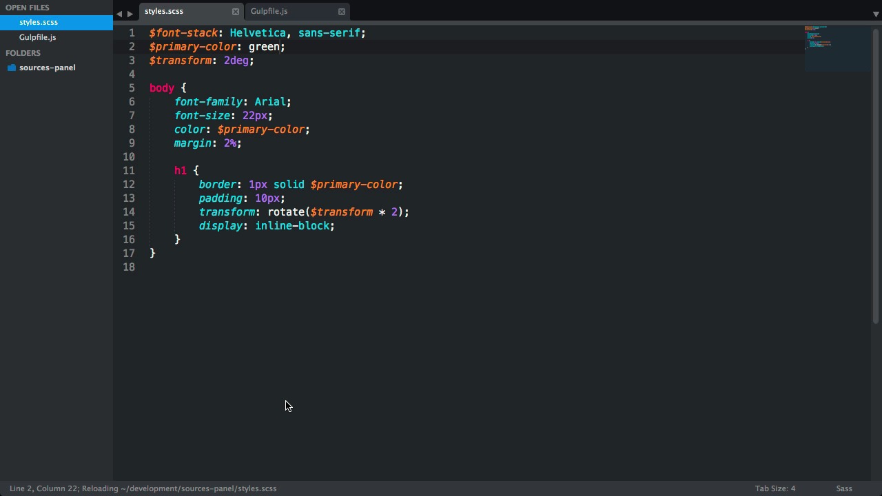Screen dimensions: 882x496
Task: Click the forward tab navigation arrow
Action: pos(130,14)
